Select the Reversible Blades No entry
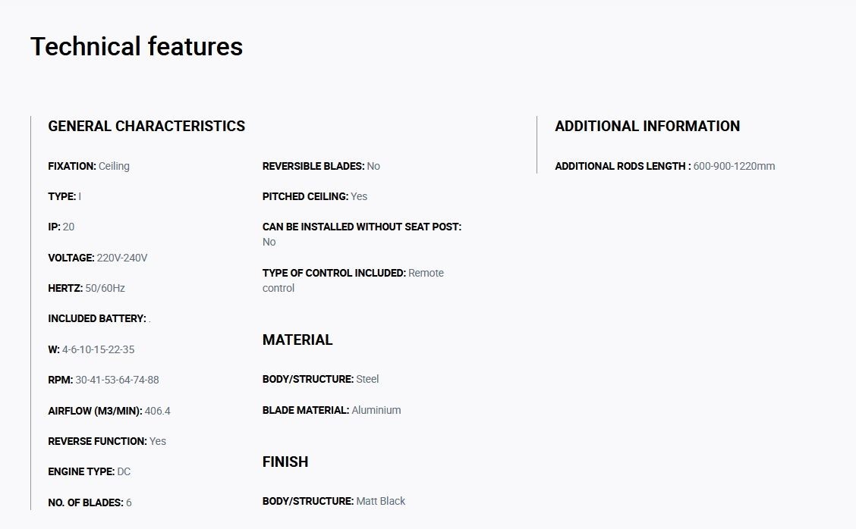Image resolution: width=856 pixels, height=529 pixels. point(321,166)
